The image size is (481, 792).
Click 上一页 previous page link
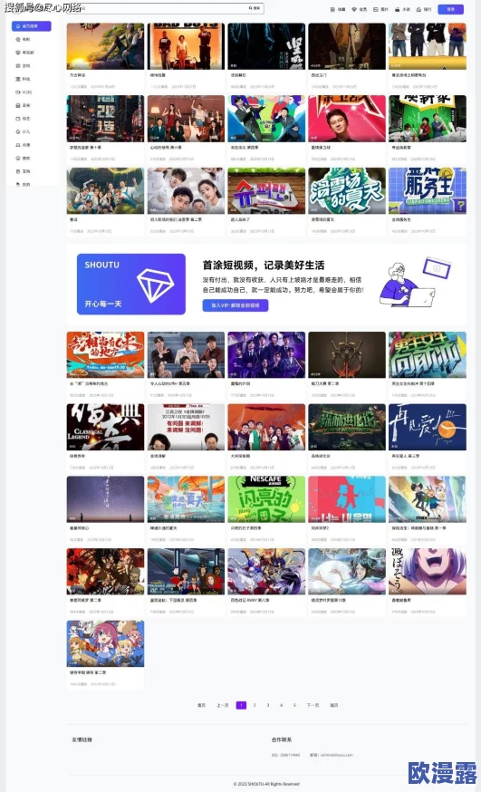click(223, 705)
